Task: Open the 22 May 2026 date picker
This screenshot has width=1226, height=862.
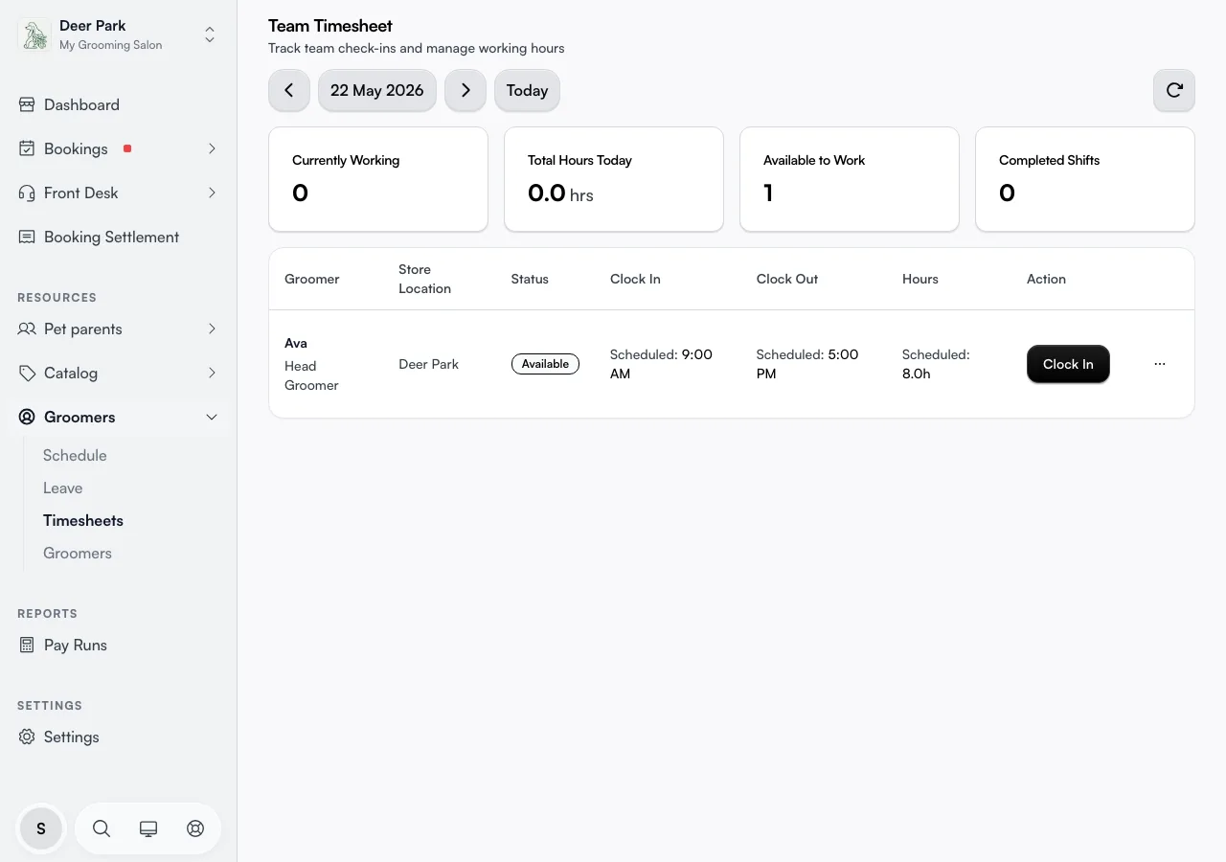Action: [x=377, y=90]
